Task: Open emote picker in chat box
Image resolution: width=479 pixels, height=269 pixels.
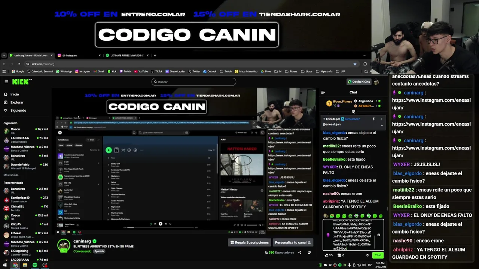Action: pyautogui.click(x=379, y=235)
